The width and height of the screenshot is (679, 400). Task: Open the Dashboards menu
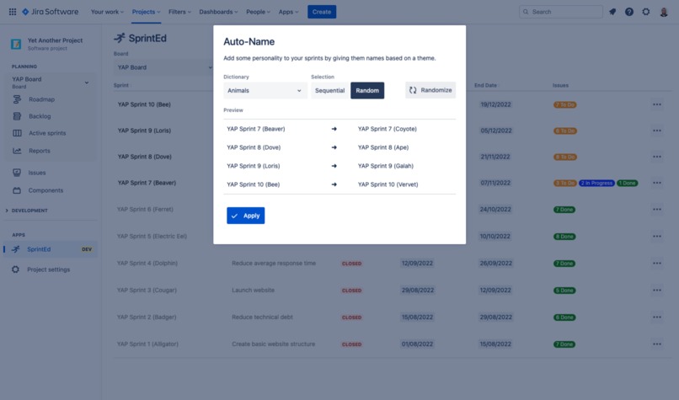tap(218, 12)
